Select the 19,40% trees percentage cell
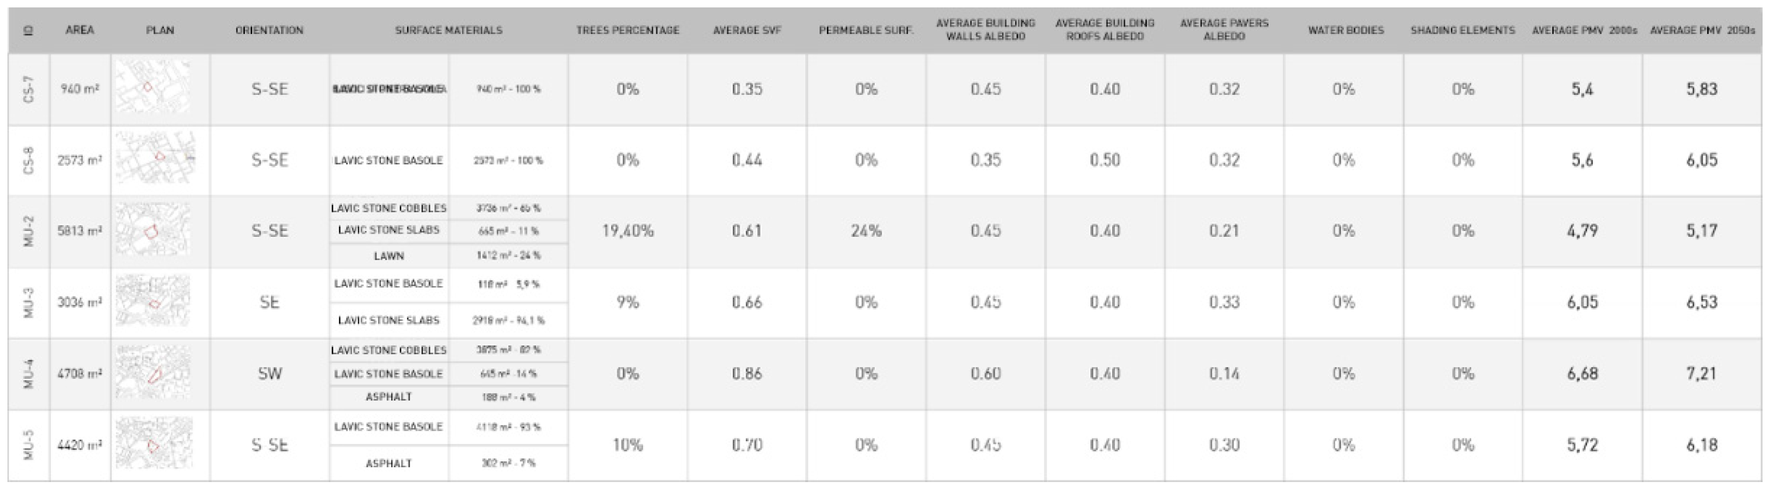Screen dimensions: 1770x490 pos(627,230)
